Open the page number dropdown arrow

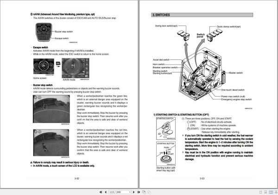pos(130,192)
